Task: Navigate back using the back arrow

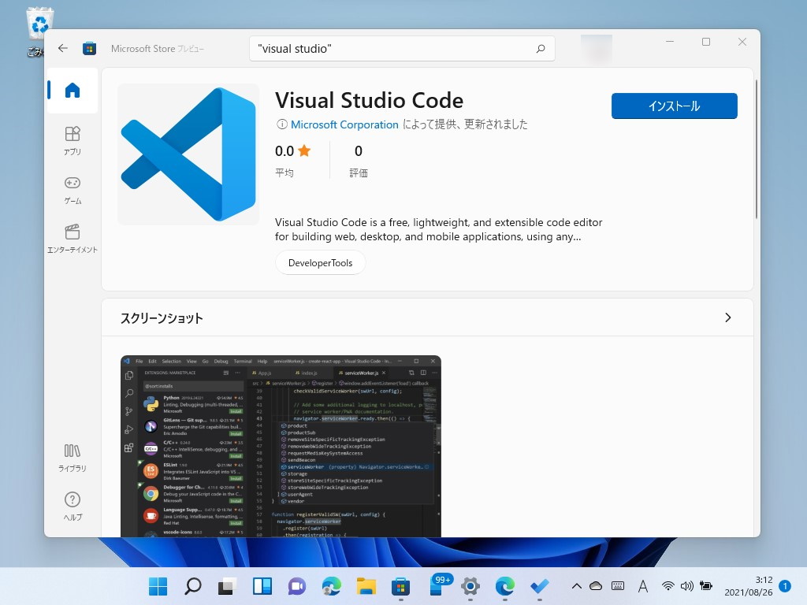Action: tap(62, 47)
